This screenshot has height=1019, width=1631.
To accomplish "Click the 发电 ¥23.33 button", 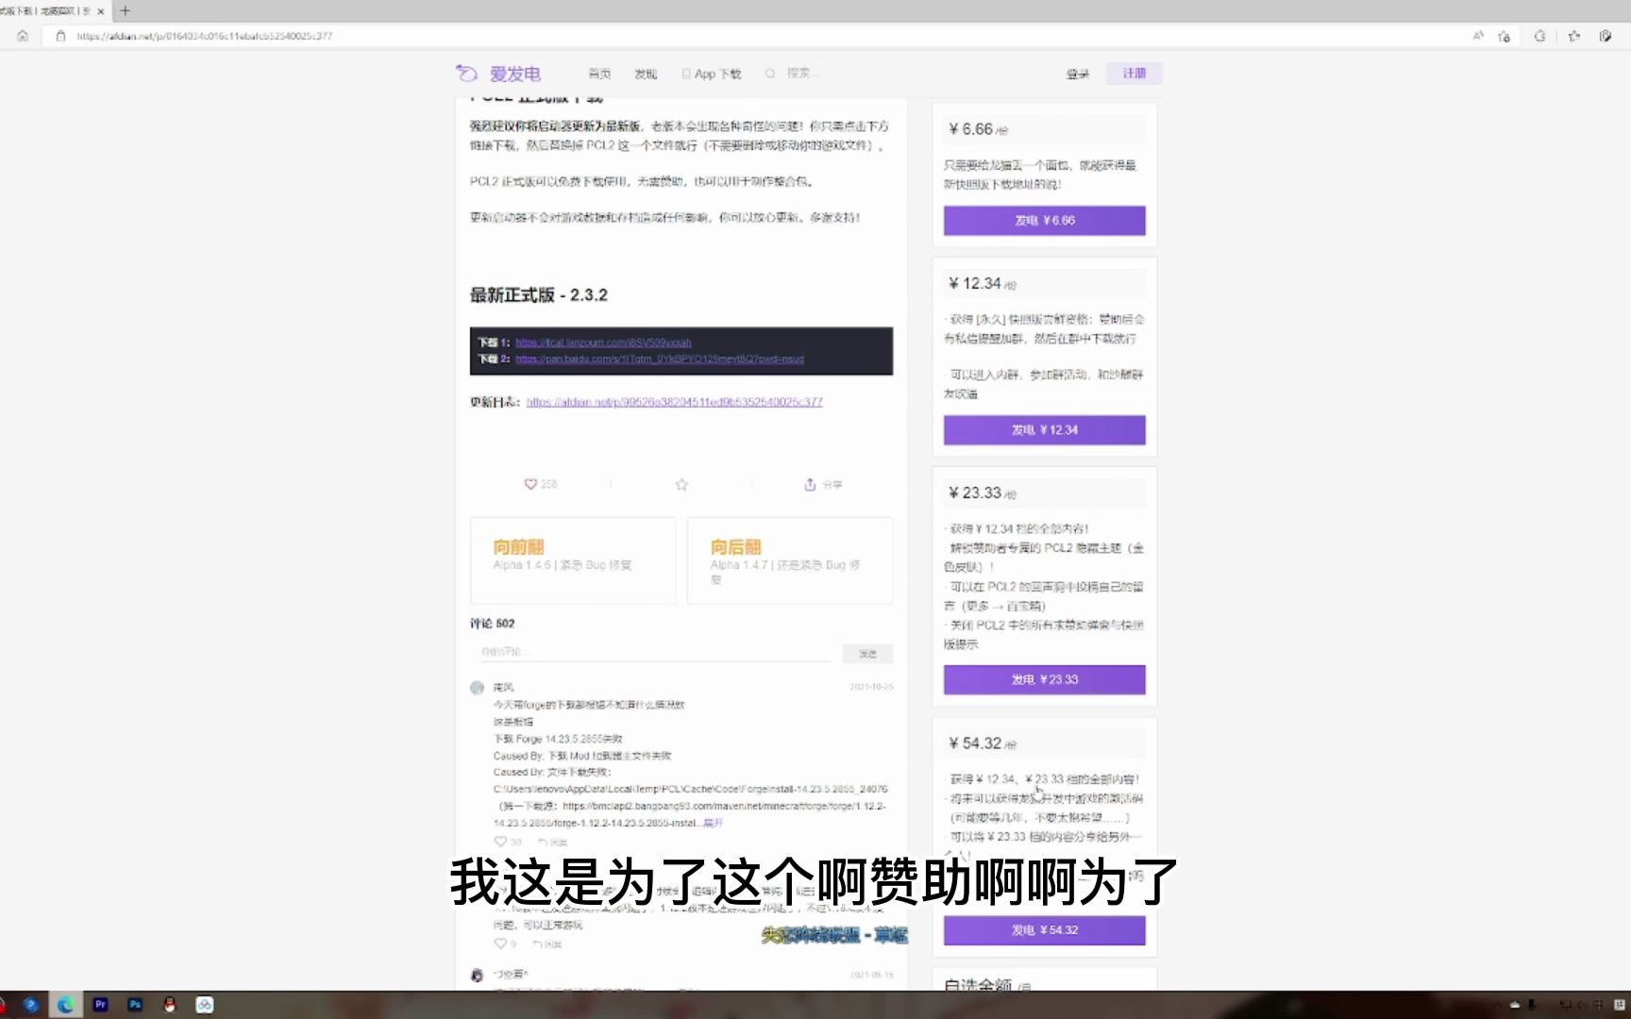I will (x=1044, y=679).
